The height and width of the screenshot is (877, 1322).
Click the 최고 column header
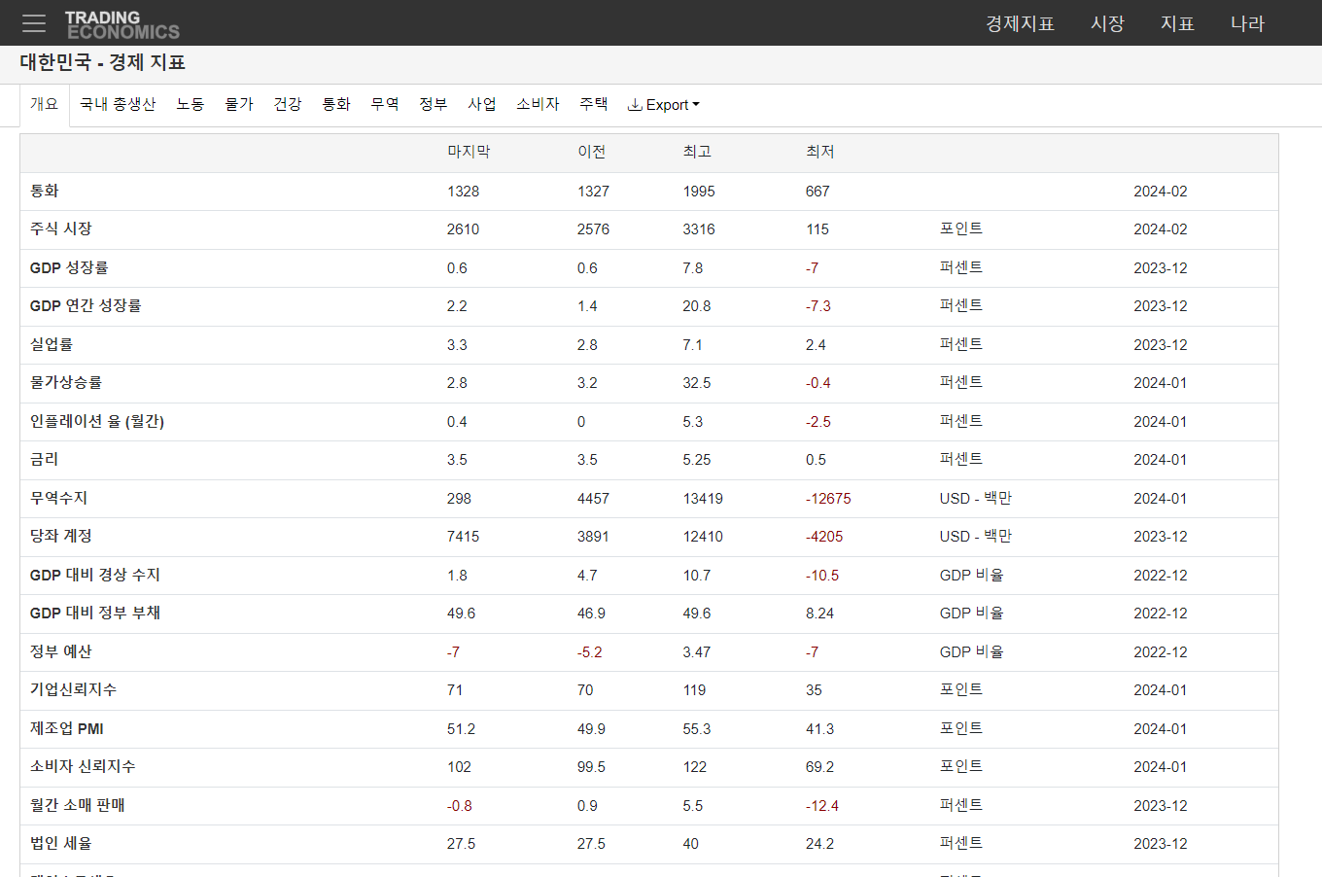coord(697,153)
